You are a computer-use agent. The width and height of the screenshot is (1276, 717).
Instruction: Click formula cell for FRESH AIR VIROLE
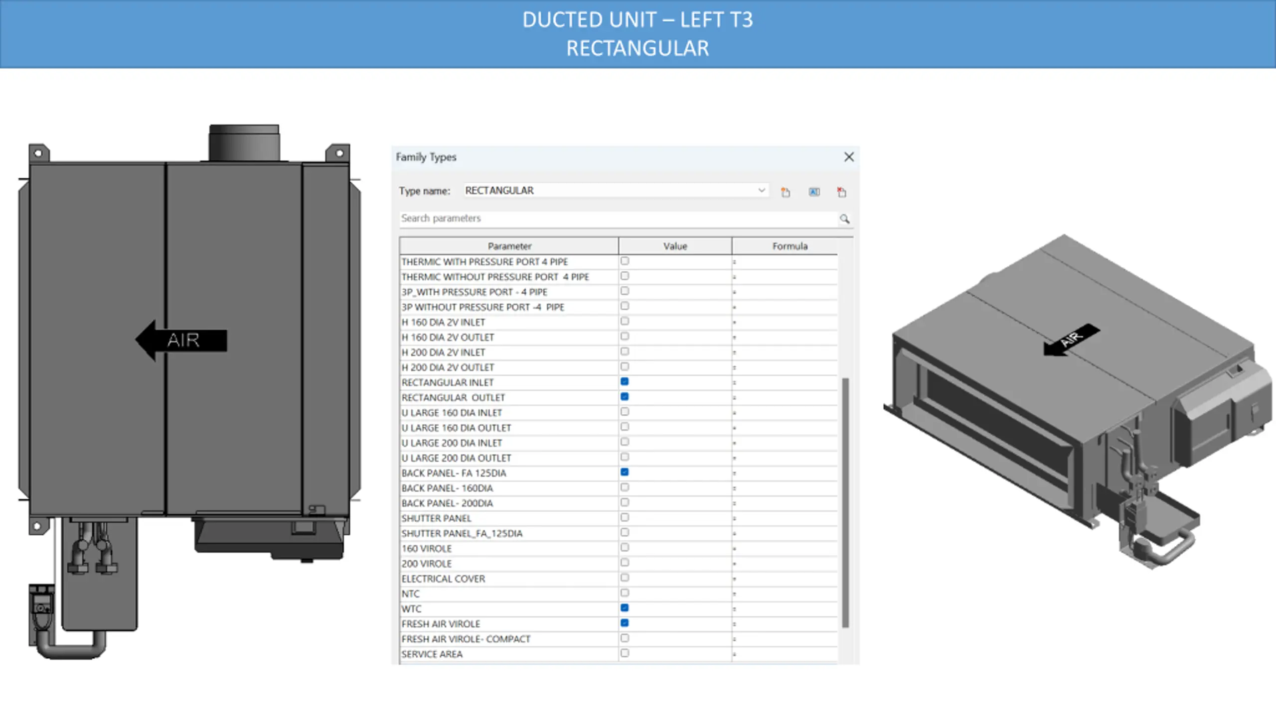click(x=785, y=624)
